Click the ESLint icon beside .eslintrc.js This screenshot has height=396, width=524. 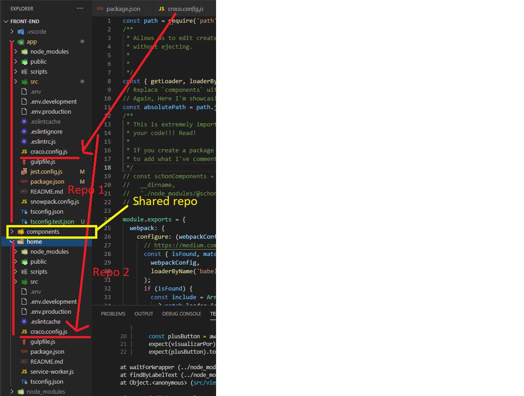24,141
